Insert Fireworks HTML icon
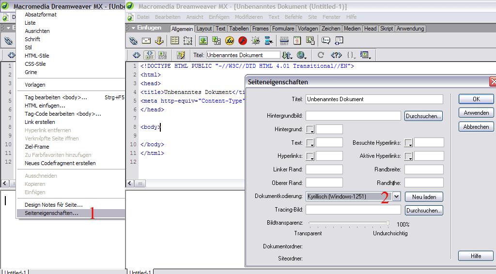496x274 pixels. point(230,41)
